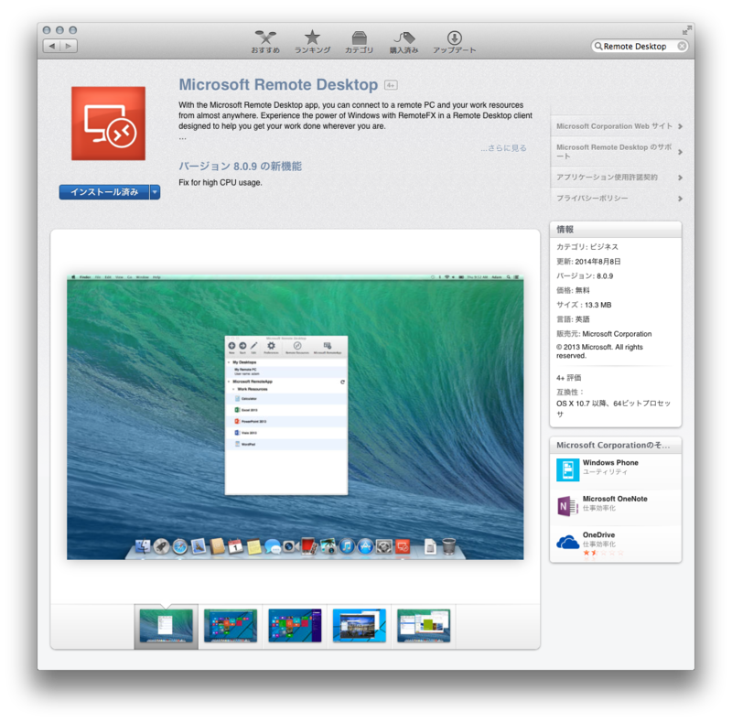Open the アップデート toolbar section
Viewport: 732px width, 722px height.
click(x=454, y=42)
